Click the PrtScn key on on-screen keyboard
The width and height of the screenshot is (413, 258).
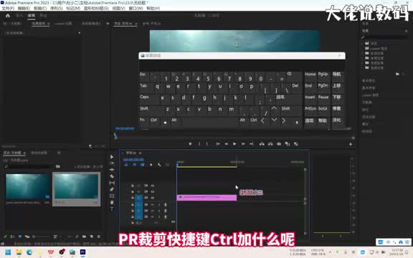[x=310, y=109]
